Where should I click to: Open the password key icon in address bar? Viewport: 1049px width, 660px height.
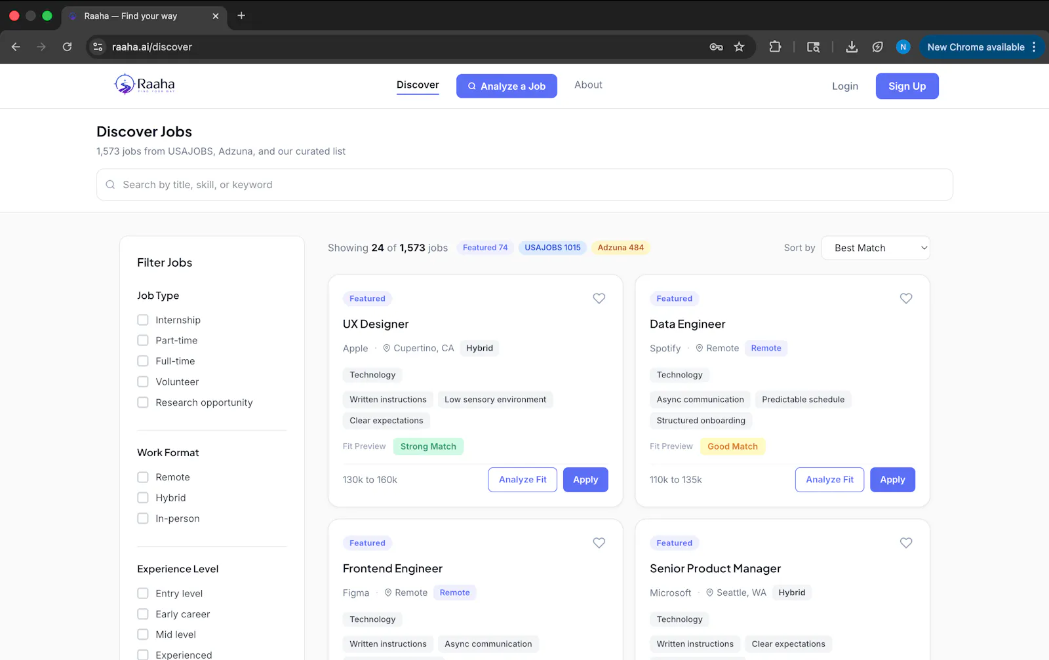(716, 47)
